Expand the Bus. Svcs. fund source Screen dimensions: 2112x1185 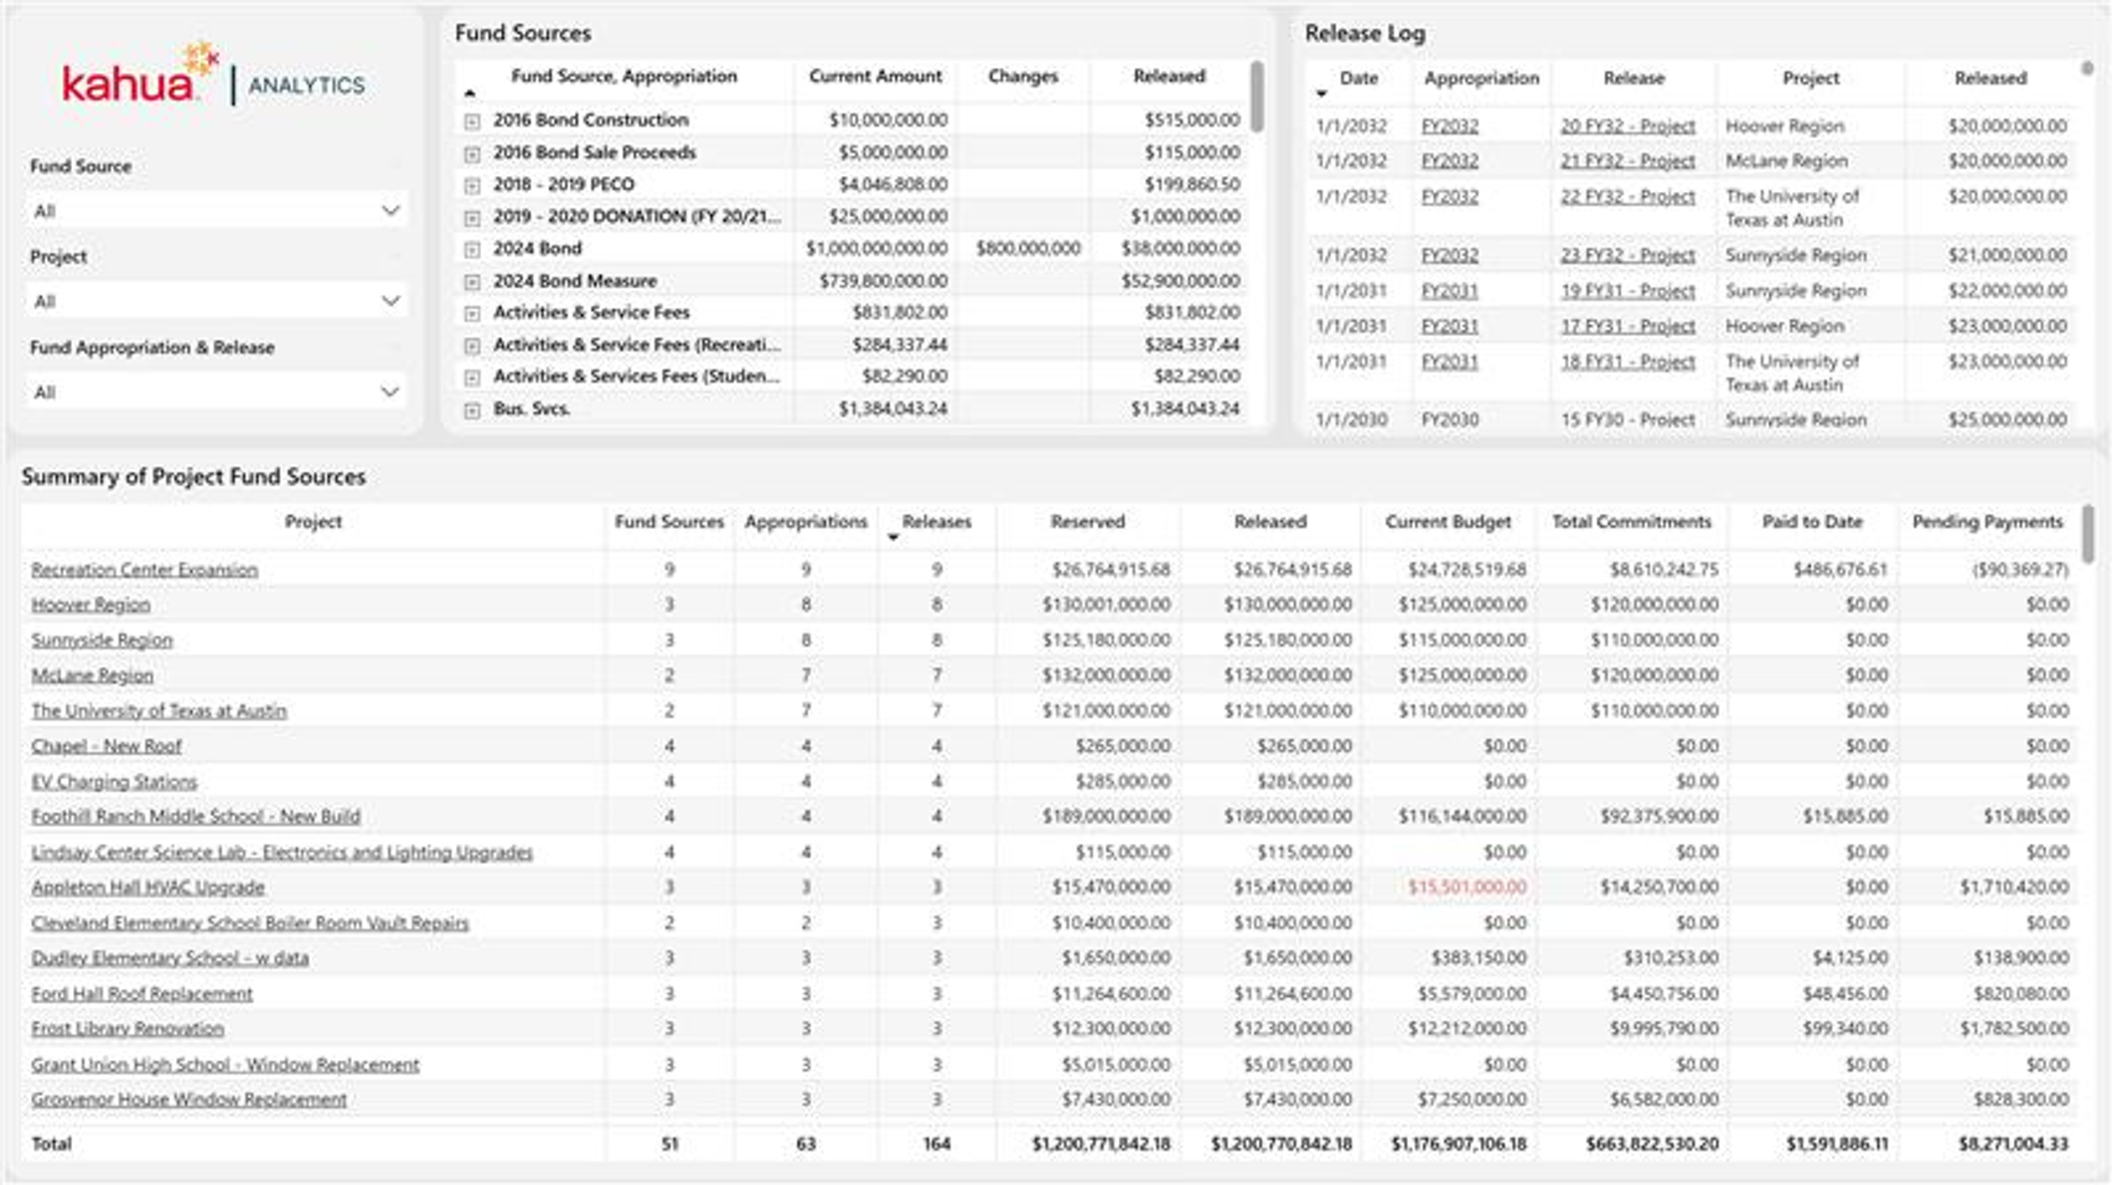coord(472,410)
